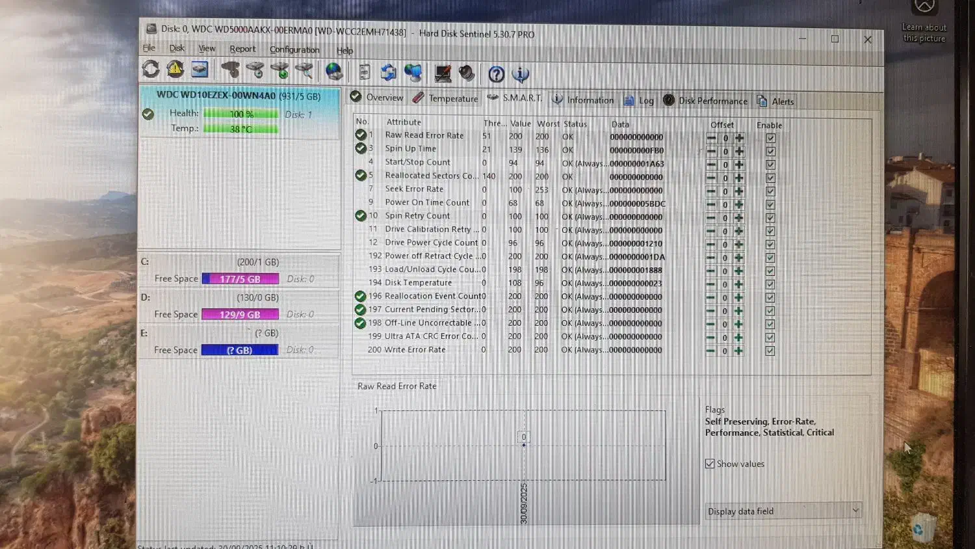Click the refresh icon with yellow warning triangle
Screen dimensions: 975x549
click(x=175, y=69)
